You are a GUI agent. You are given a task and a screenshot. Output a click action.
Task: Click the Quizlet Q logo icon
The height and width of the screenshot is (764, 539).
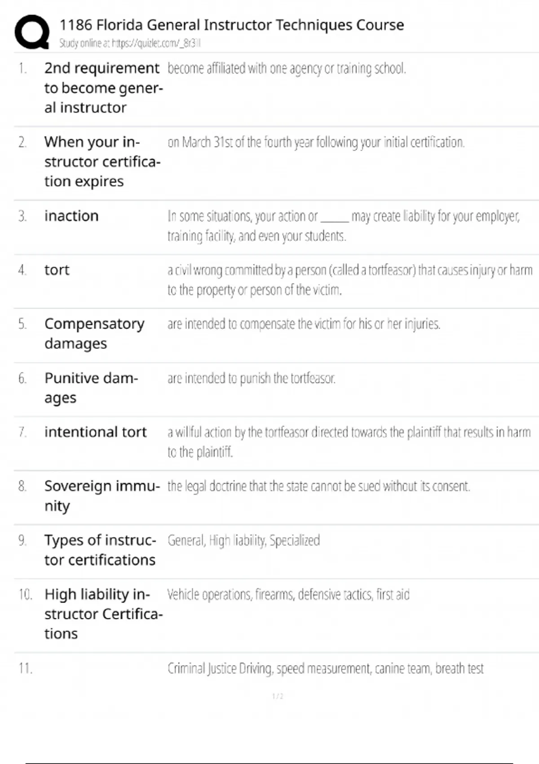32,32
